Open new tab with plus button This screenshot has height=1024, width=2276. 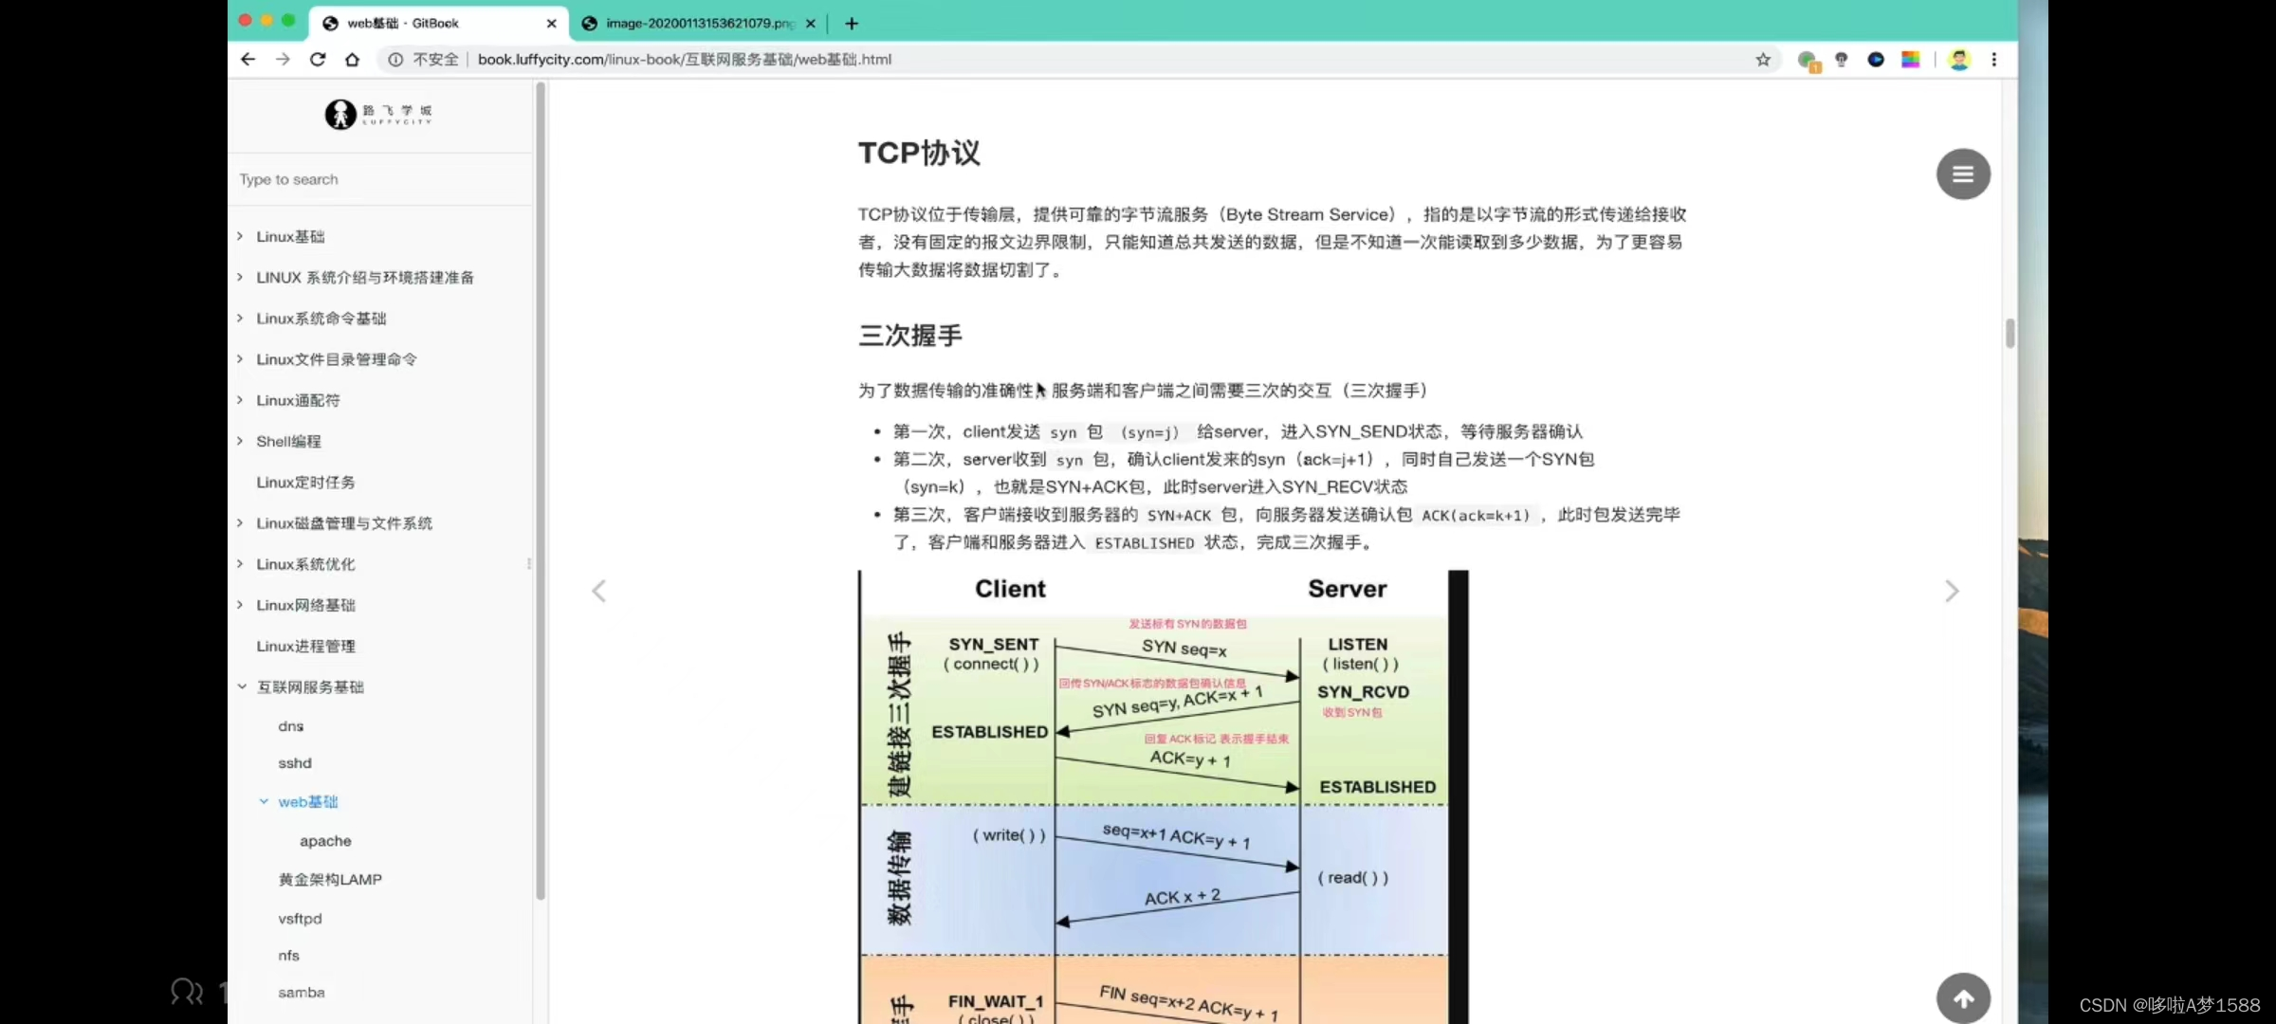coord(852,23)
